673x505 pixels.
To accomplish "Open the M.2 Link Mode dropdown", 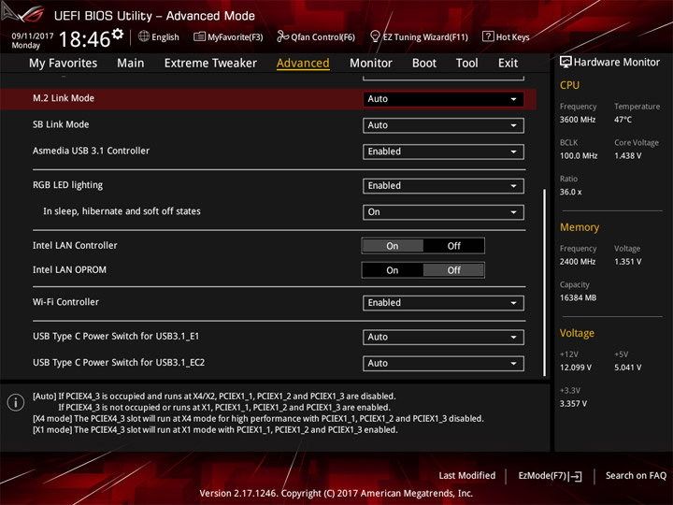I will click(x=443, y=99).
